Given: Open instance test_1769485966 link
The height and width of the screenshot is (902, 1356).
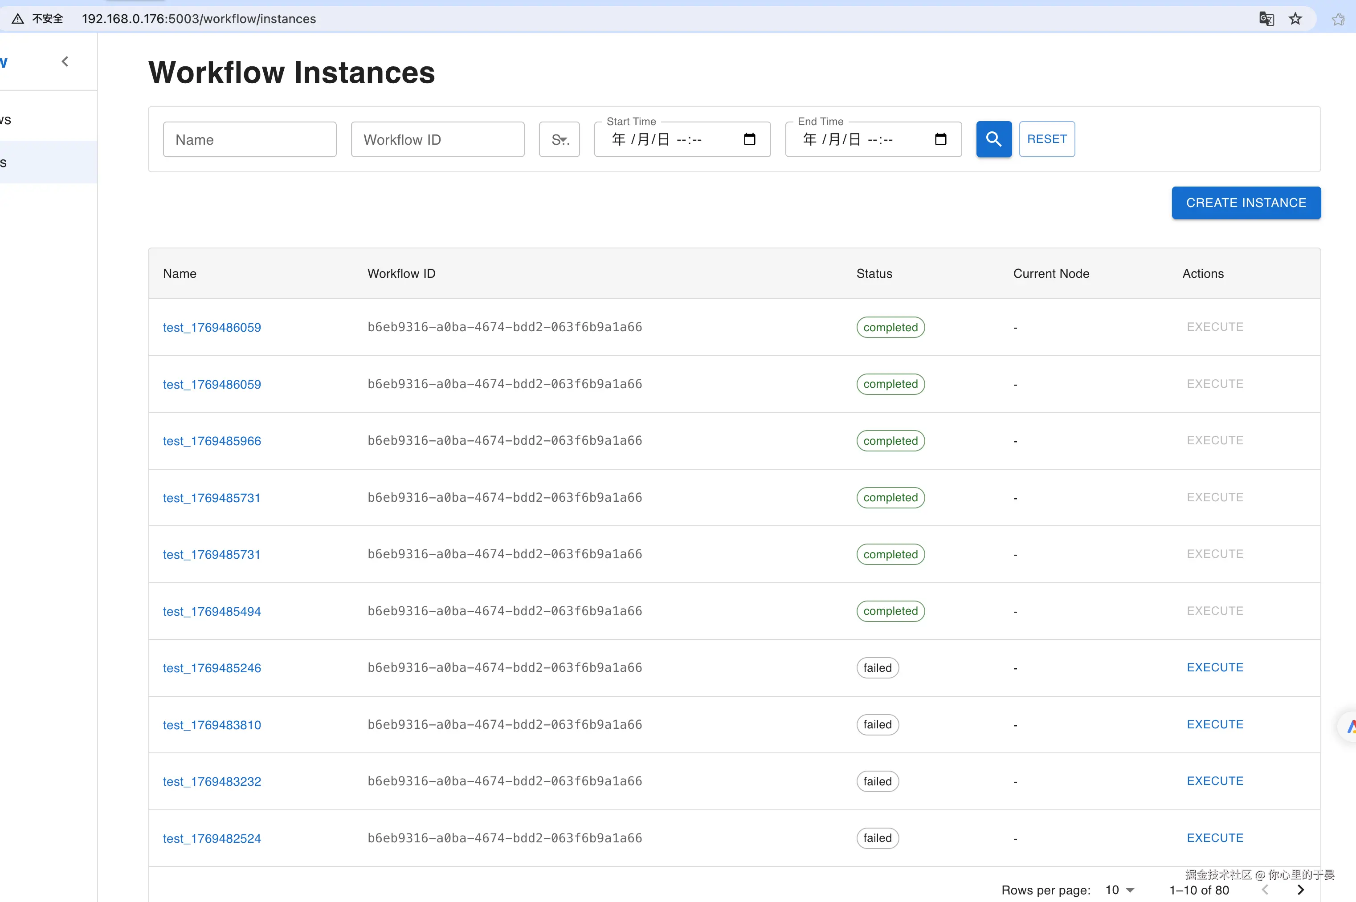Looking at the screenshot, I should point(212,441).
